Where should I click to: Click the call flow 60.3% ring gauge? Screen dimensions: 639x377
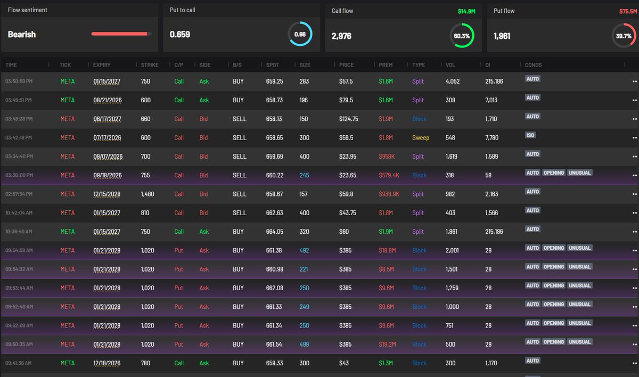[462, 36]
